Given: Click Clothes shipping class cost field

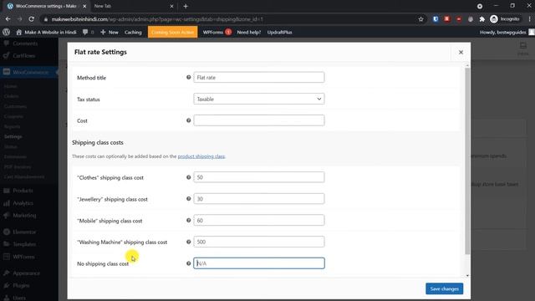Looking at the screenshot, I should pyautogui.click(x=258, y=177).
